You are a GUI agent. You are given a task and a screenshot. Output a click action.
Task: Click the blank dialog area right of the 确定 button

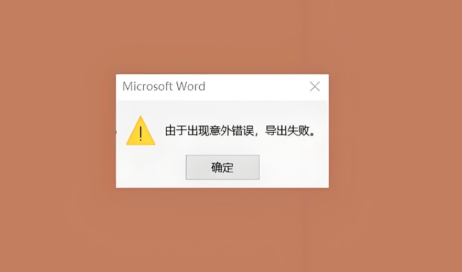(x=294, y=168)
